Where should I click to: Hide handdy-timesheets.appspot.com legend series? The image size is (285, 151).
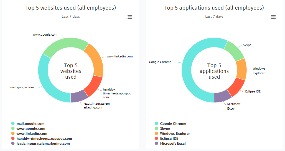pyautogui.click(x=44, y=139)
